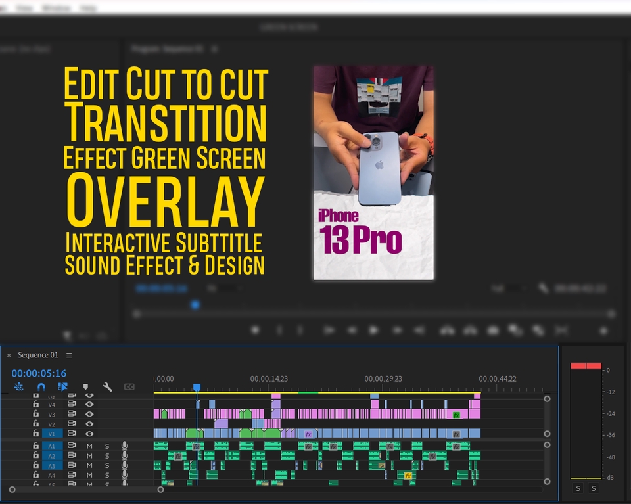Toggle insert sequences as nests option
Screen dimensions: 631x504
[18, 386]
